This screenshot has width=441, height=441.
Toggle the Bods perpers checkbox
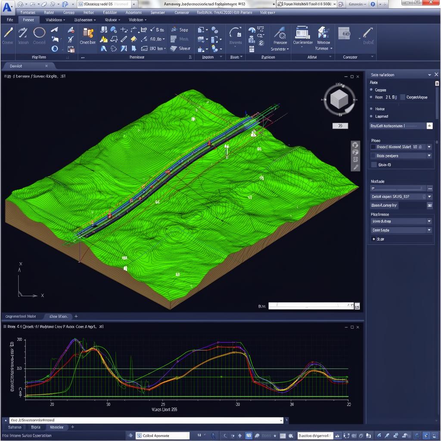click(373, 155)
